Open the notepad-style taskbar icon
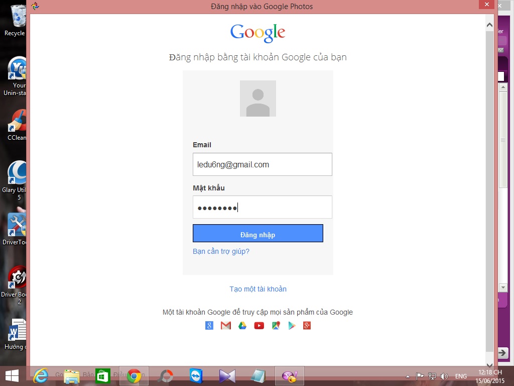Image resolution: width=514 pixels, height=386 pixels. coord(259,376)
